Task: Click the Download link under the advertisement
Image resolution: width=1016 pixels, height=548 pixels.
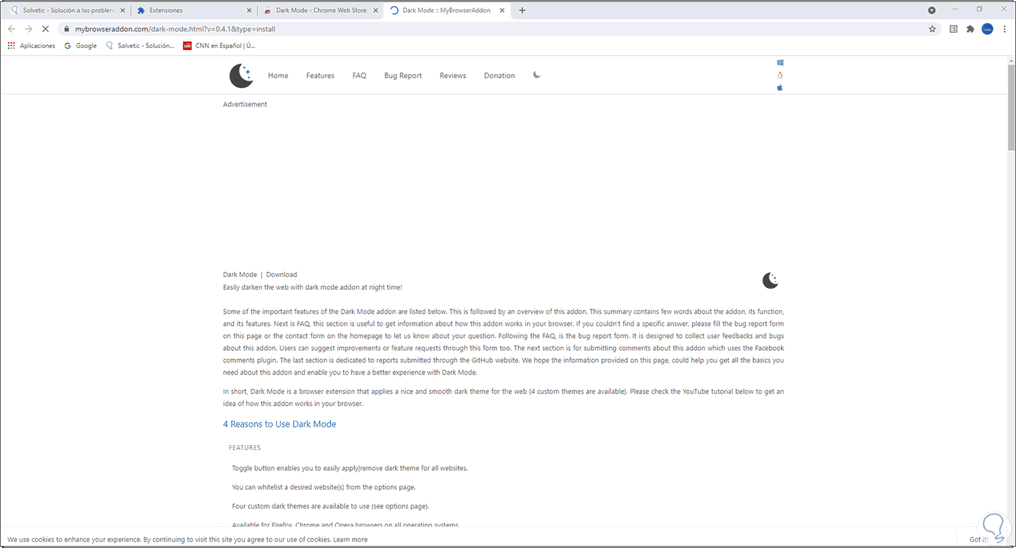Action: coord(281,274)
